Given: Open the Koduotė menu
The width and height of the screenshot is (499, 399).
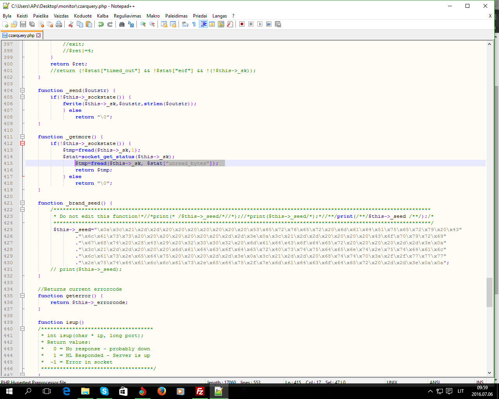Looking at the screenshot, I should pyautogui.click(x=83, y=16).
